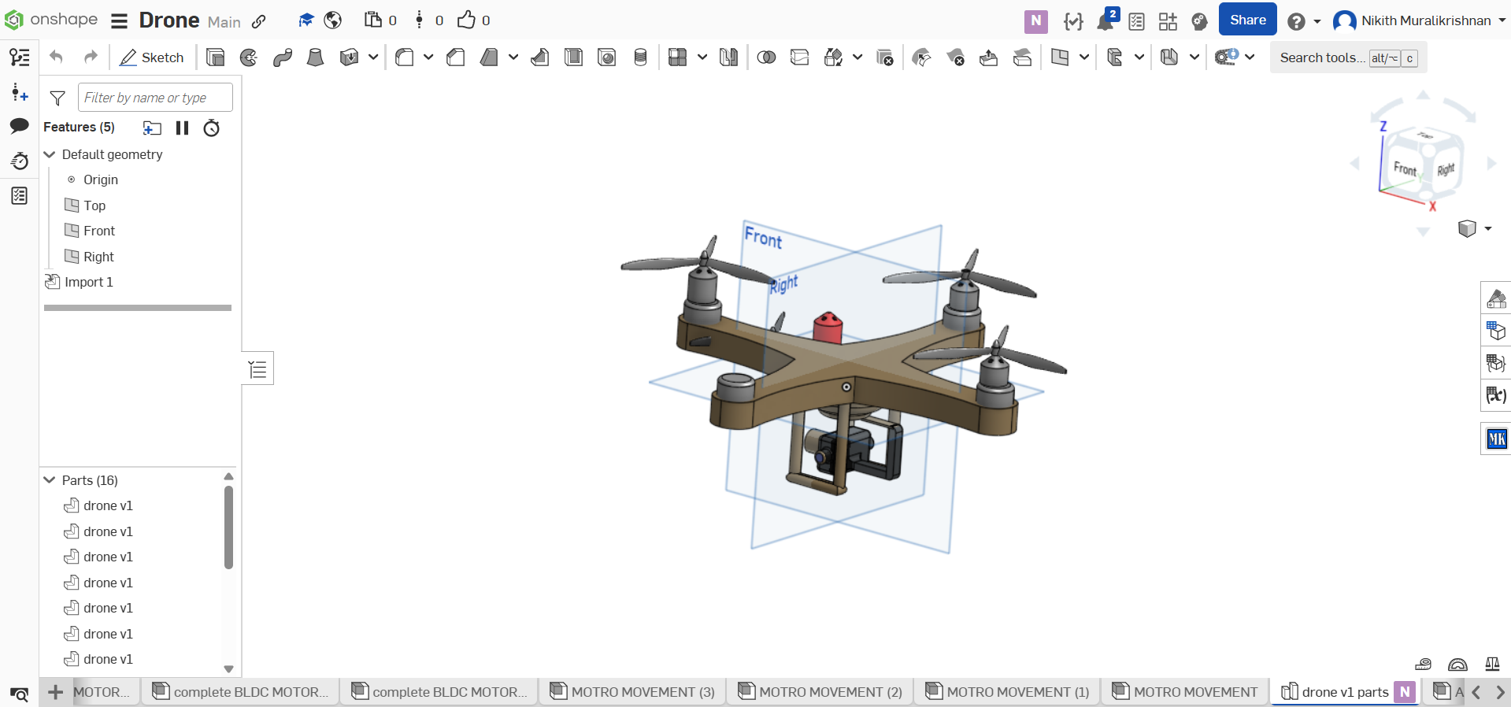The width and height of the screenshot is (1511, 707).
Task: Select the Shell tool
Action: [573, 57]
